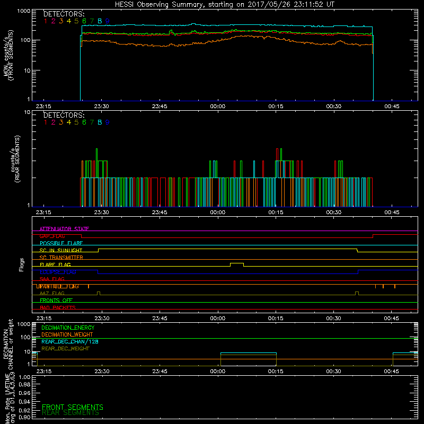Click the POSSIBLE_FLARE flag label
This screenshot has height=424, width=424.
(x=61, y=243)
